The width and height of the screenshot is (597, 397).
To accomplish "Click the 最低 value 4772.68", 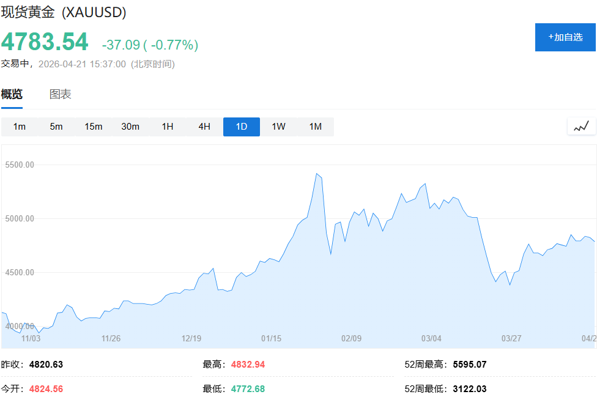I will click(248, 388).
